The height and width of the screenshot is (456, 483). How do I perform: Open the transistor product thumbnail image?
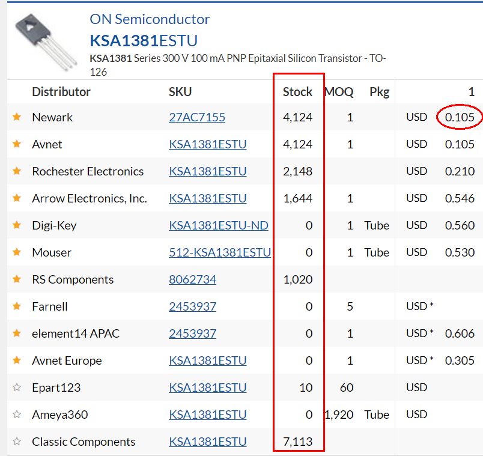pyautogui.click(x=46, y=41)
